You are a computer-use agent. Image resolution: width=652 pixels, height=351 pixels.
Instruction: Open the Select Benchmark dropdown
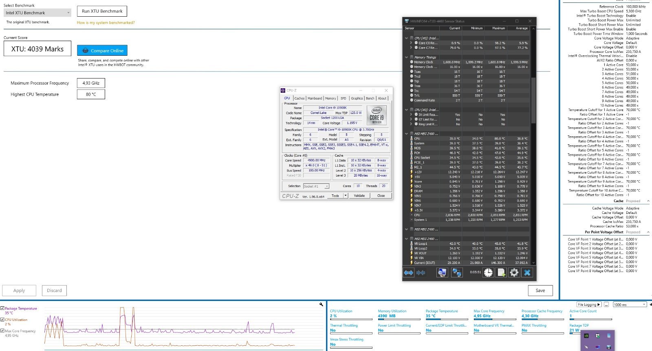coord(37,13)
